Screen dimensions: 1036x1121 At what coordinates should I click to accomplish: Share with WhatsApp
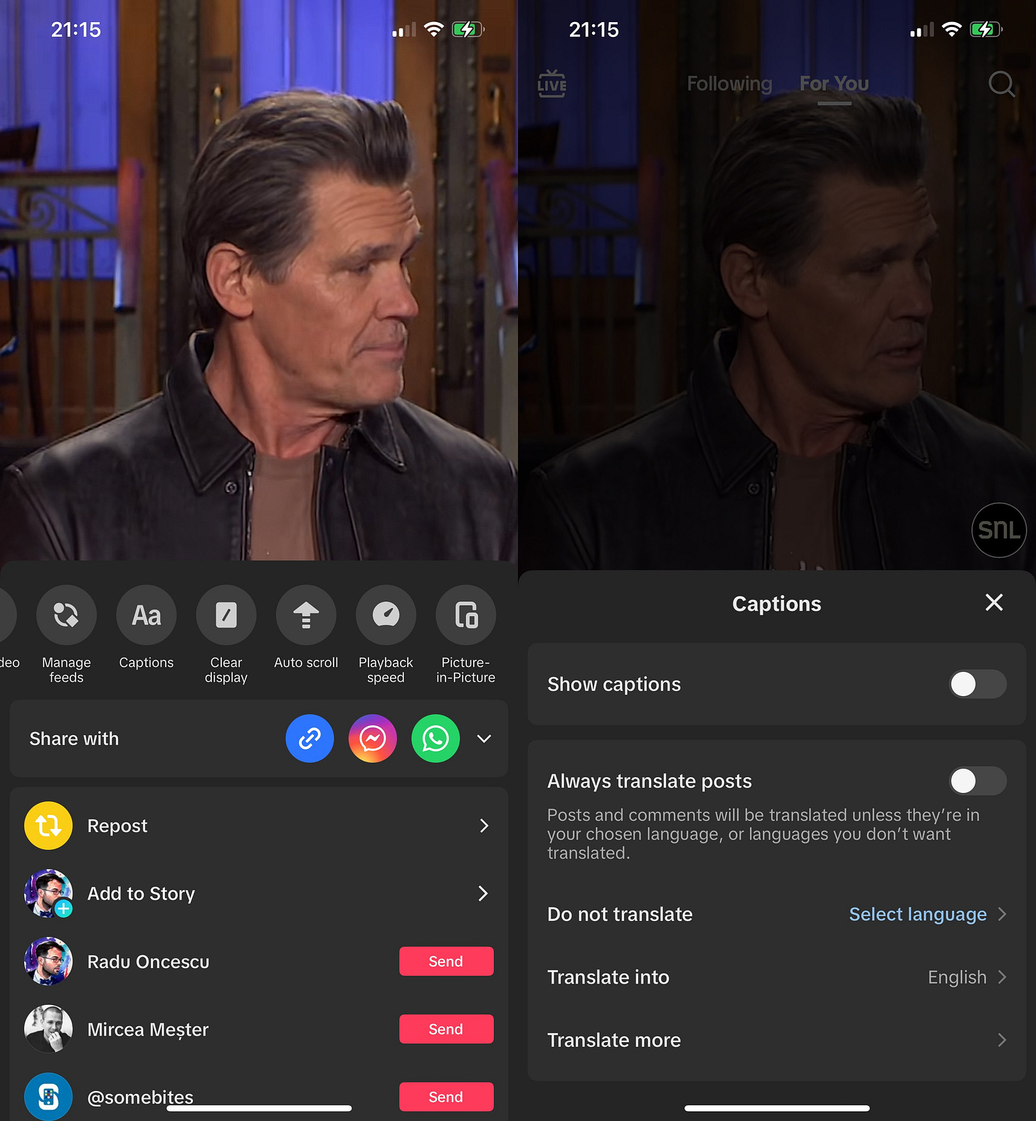pos(435,739)
